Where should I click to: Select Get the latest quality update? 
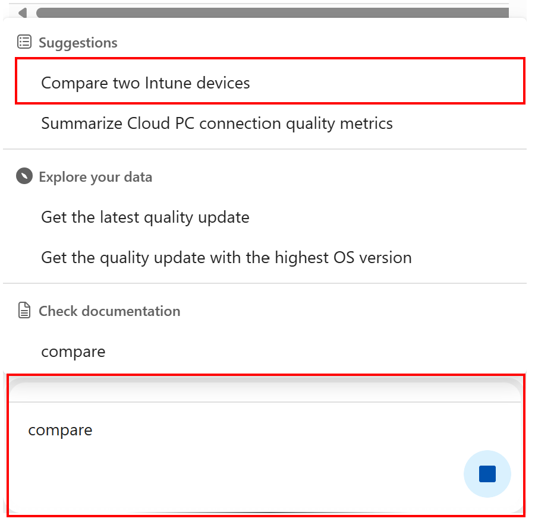coord(144,217)
